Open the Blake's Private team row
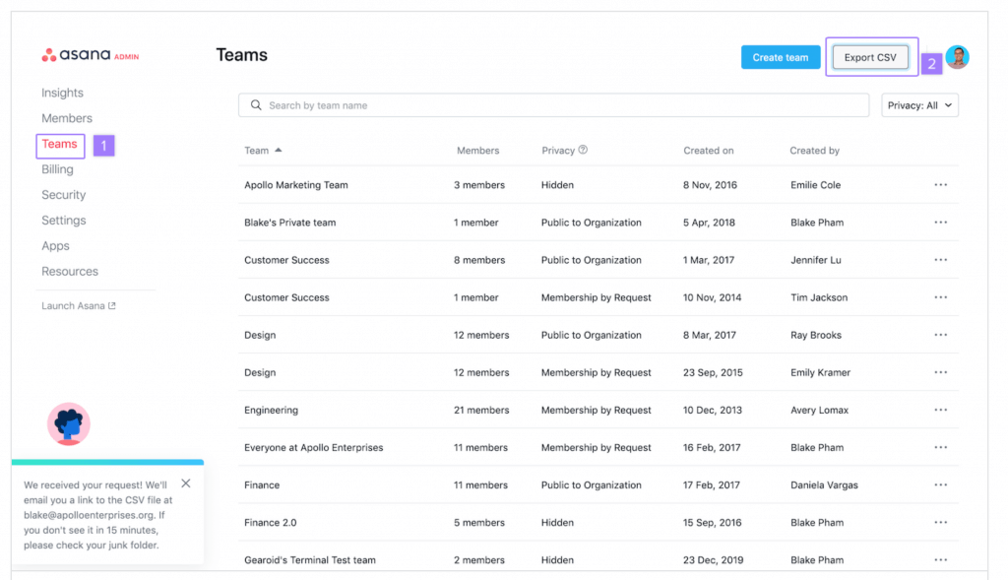This screenshot has height=580, width=1008. (x=598, y=223)
